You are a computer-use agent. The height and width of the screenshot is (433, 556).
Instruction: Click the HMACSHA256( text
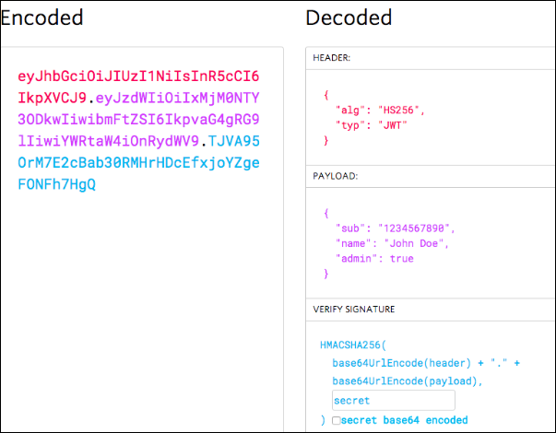(353, 345)
